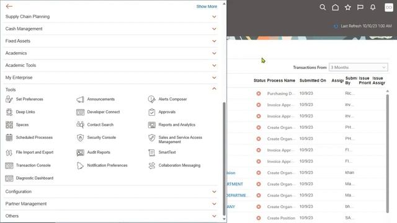397x223 pixels.
Task: Select the Create Position process name cell
Action: coord(281,218)
